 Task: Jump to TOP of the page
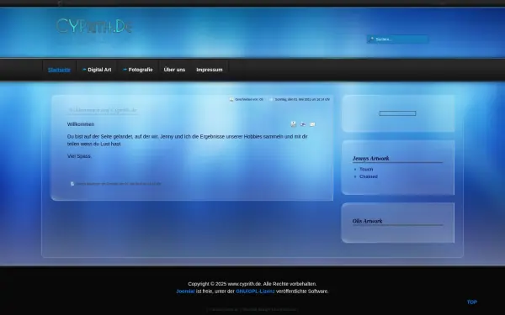(472, 302)
